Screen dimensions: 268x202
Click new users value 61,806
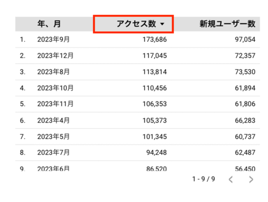[x=245, y=104]
